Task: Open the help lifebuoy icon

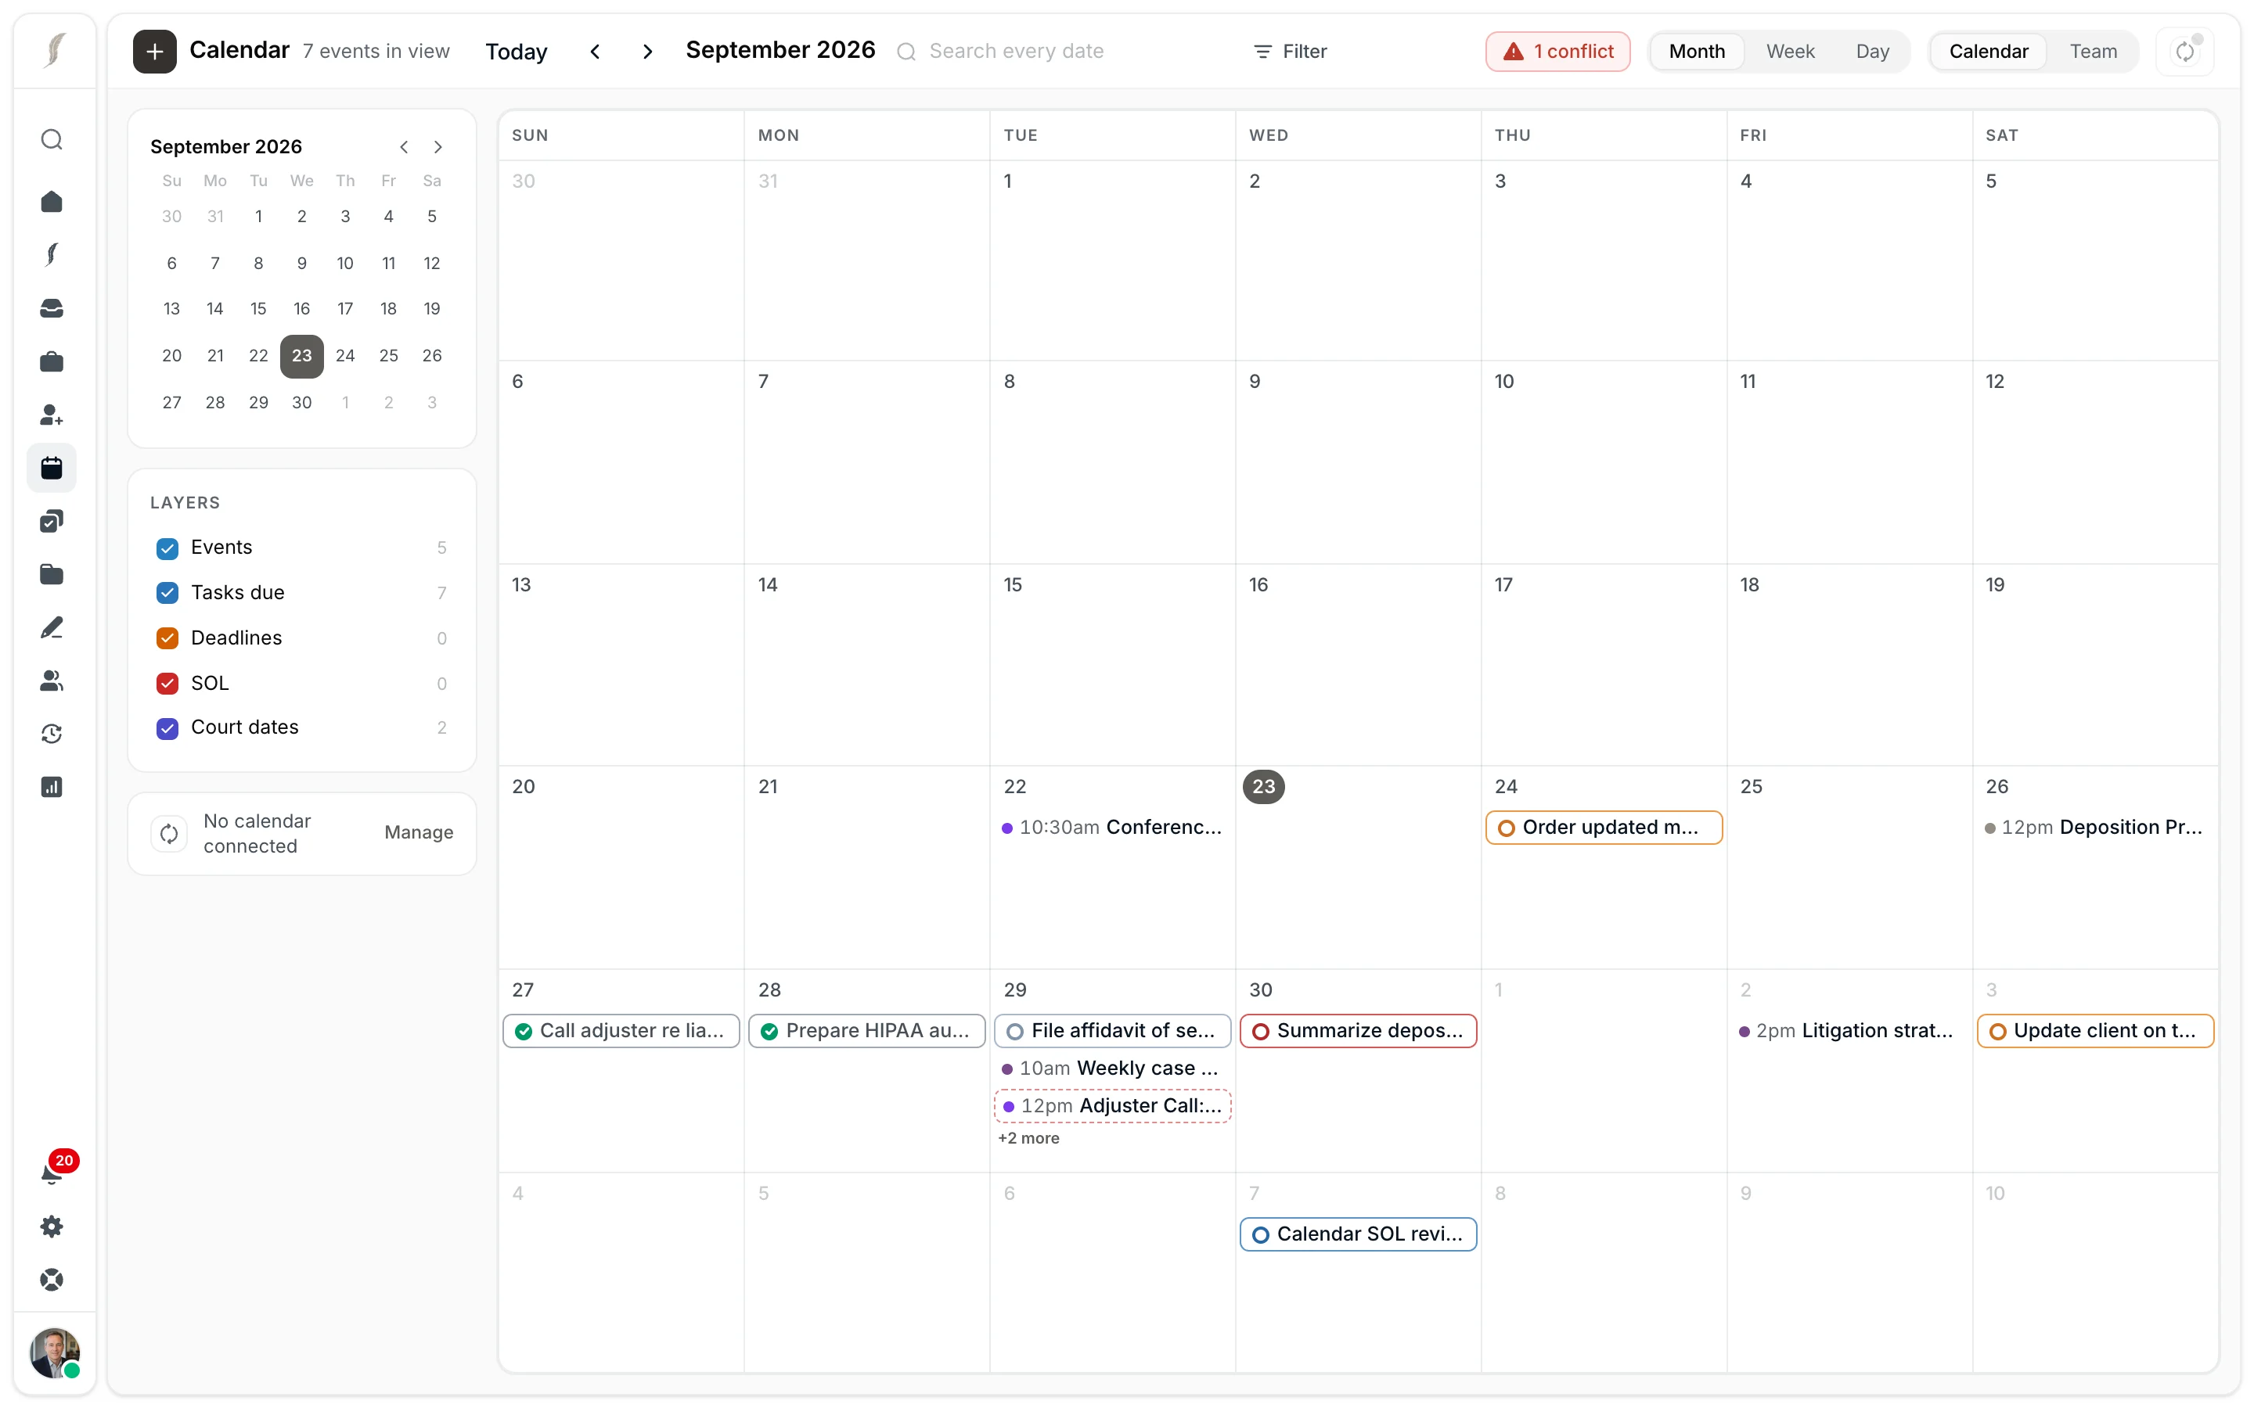Action: point(52,1280)
